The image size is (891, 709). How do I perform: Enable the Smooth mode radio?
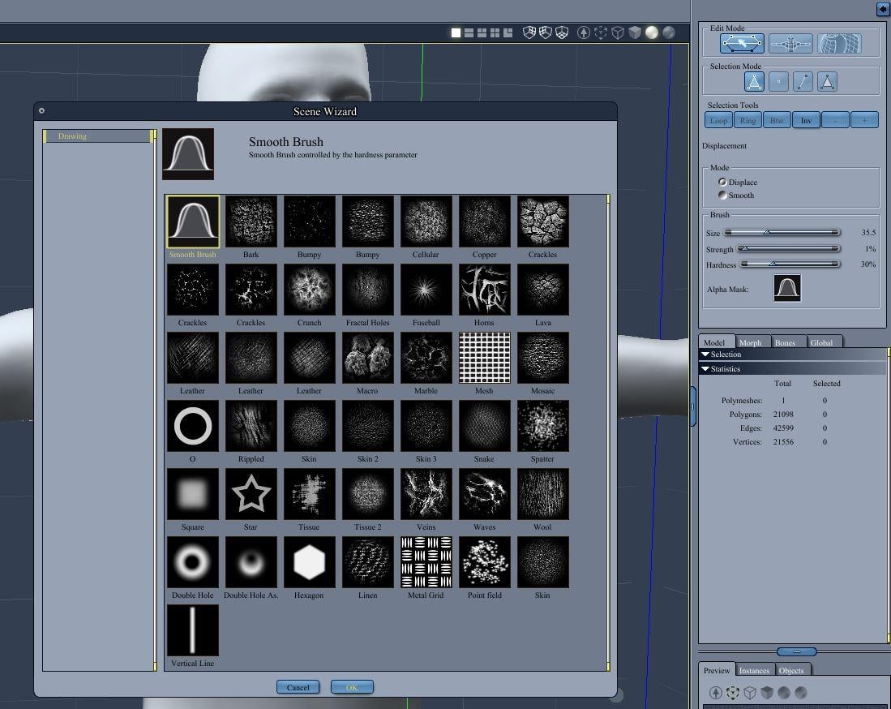722,195
